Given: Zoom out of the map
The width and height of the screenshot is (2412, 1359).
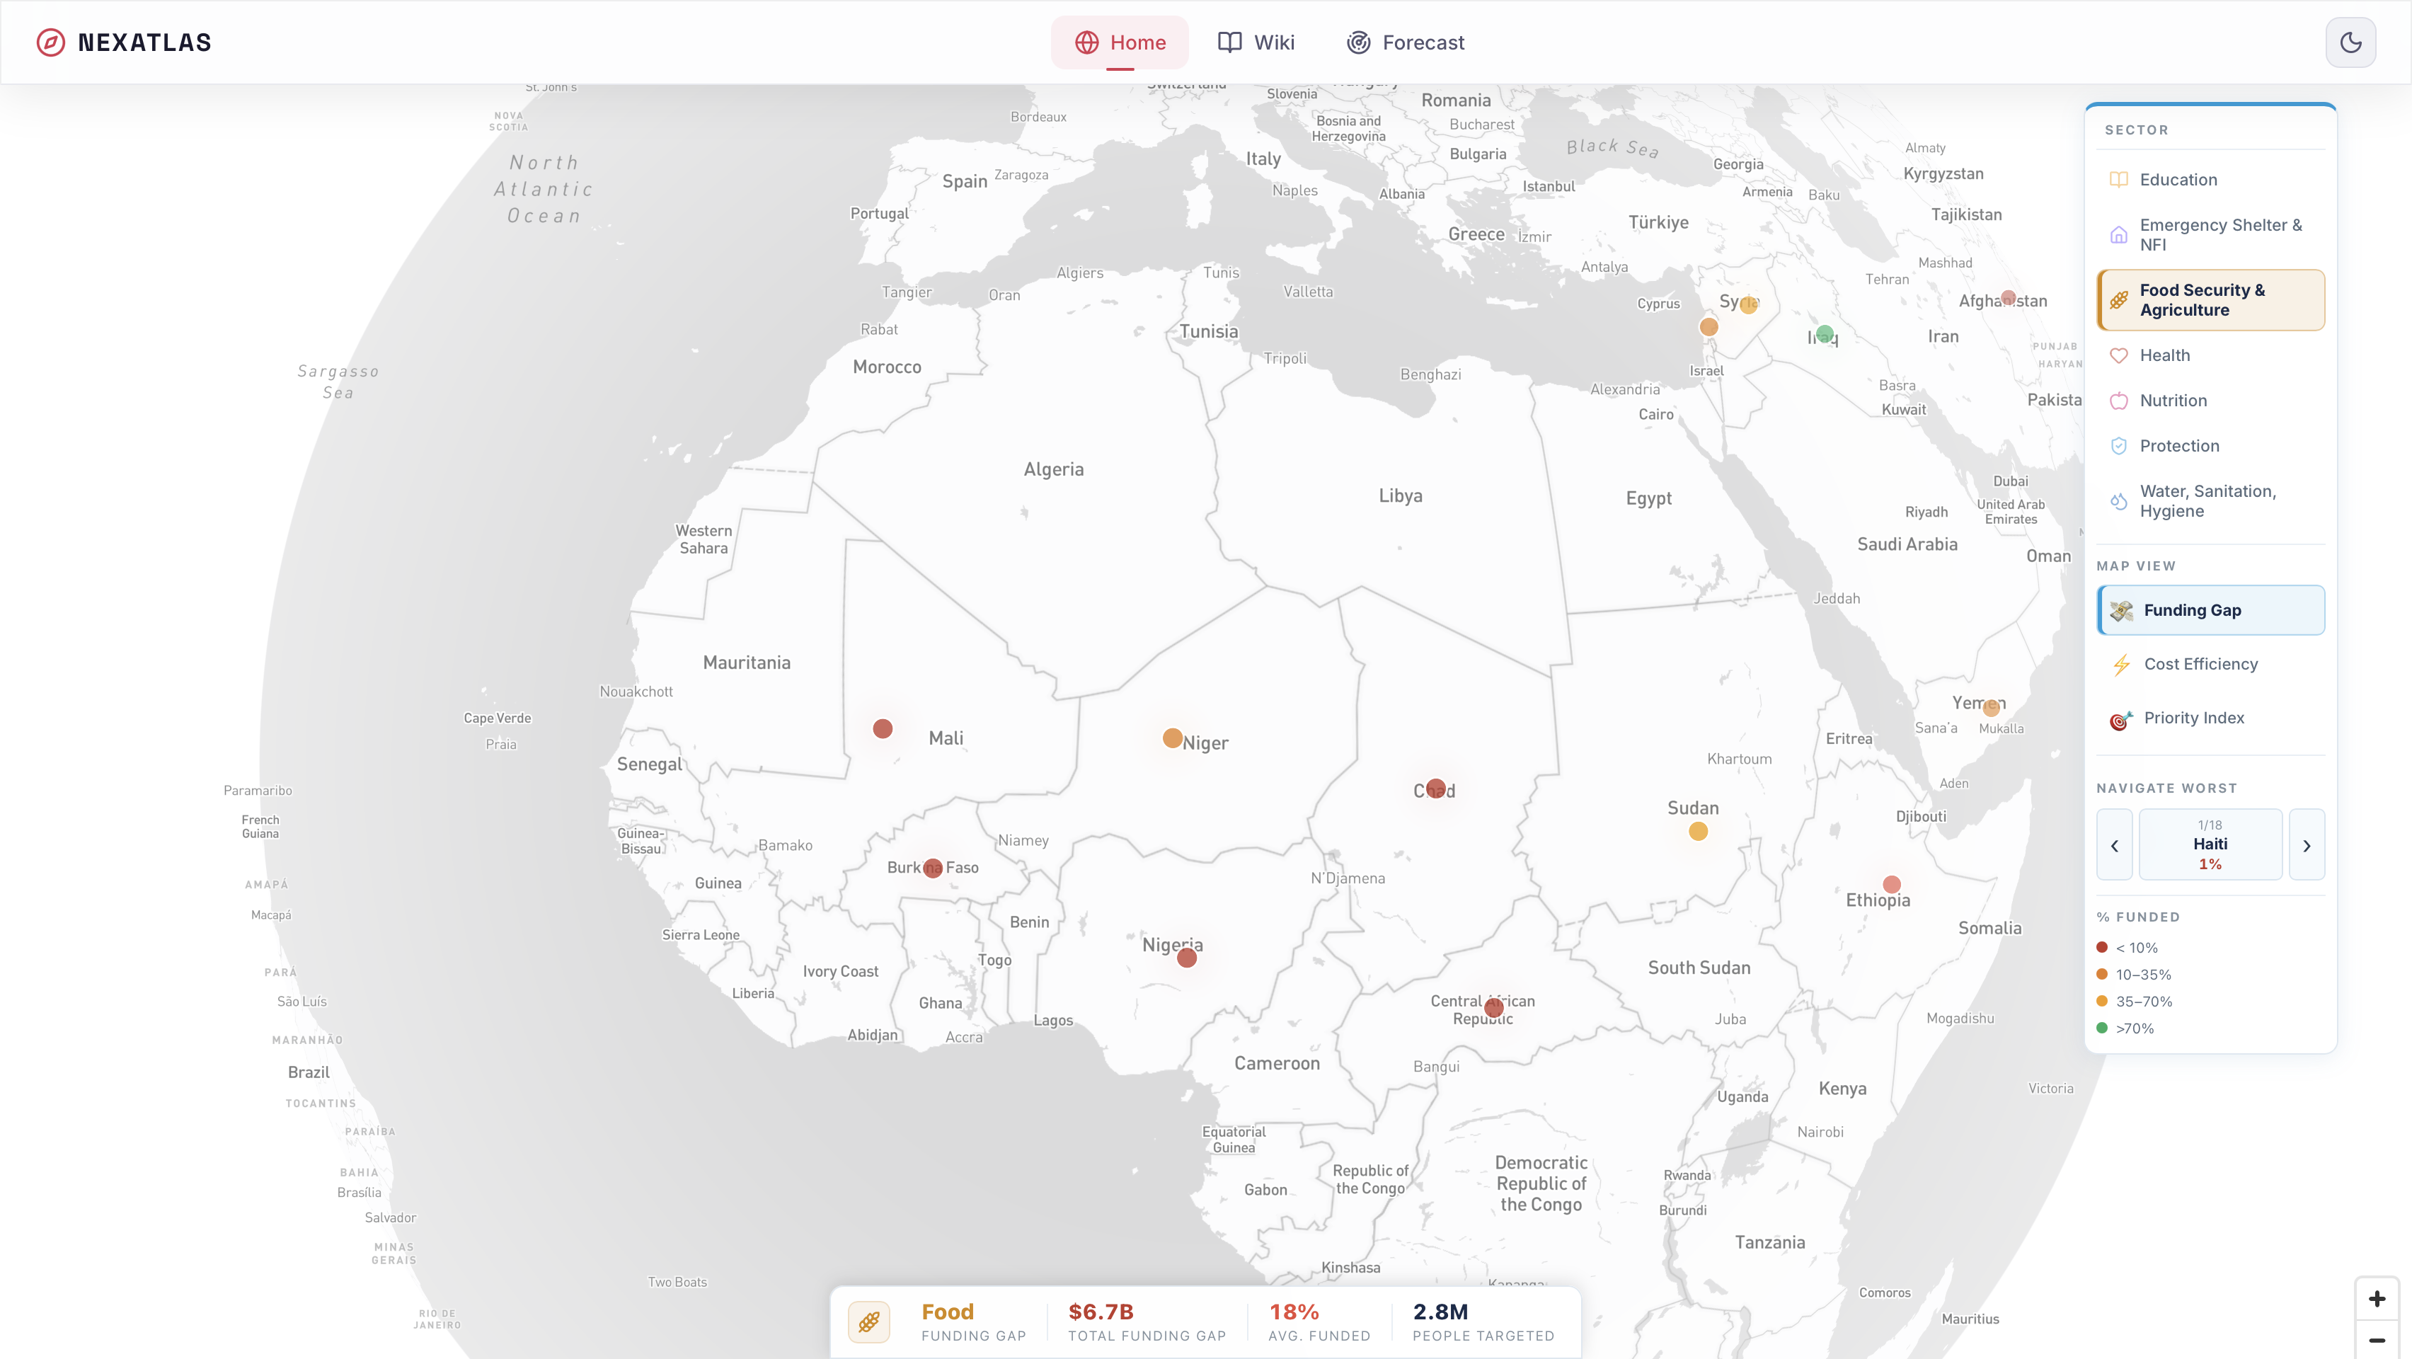Looking at the screenshot, I should 2377,1341.
